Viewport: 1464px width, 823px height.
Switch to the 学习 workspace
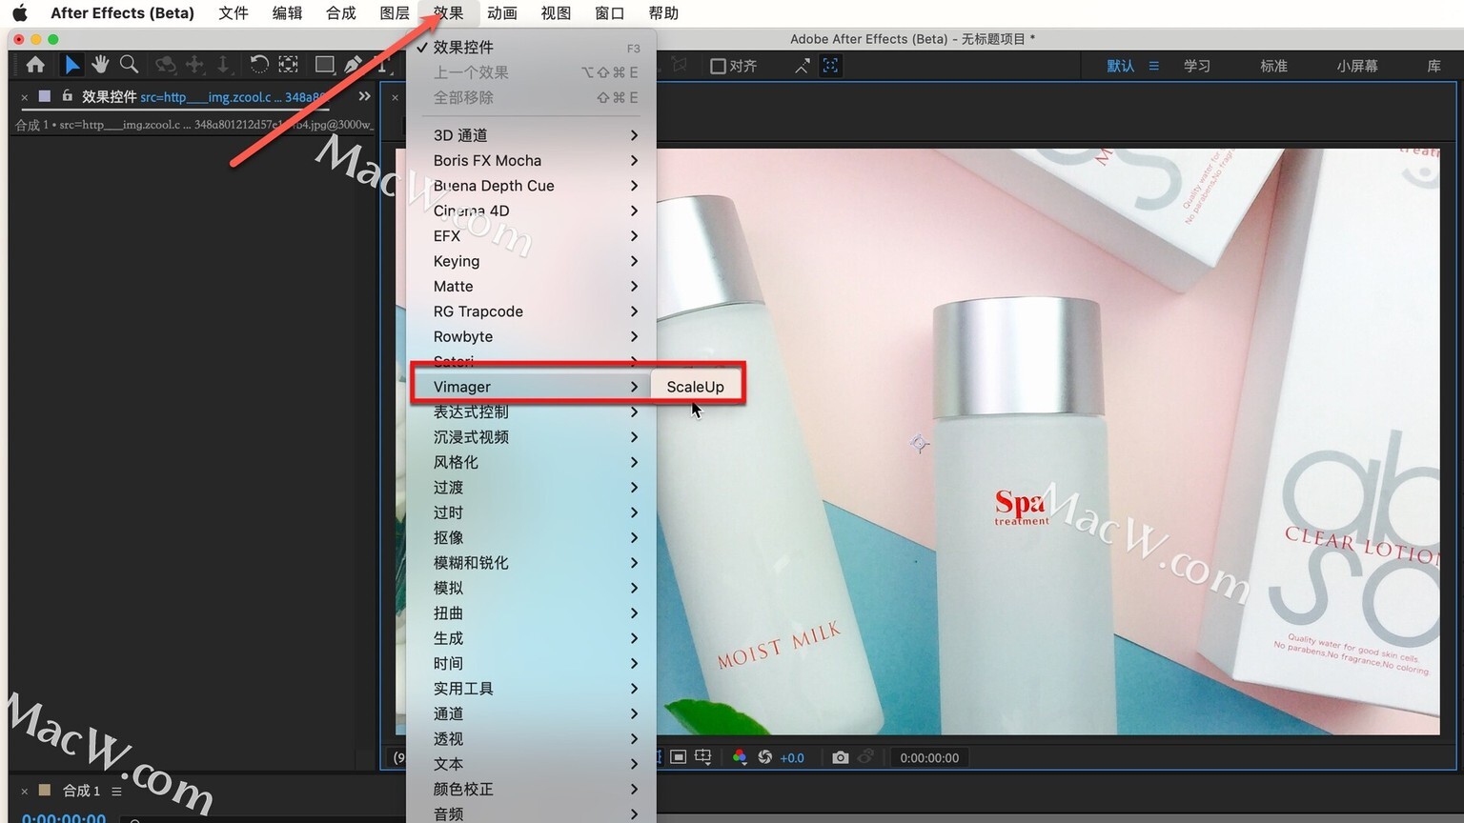tap(1197, 66)
